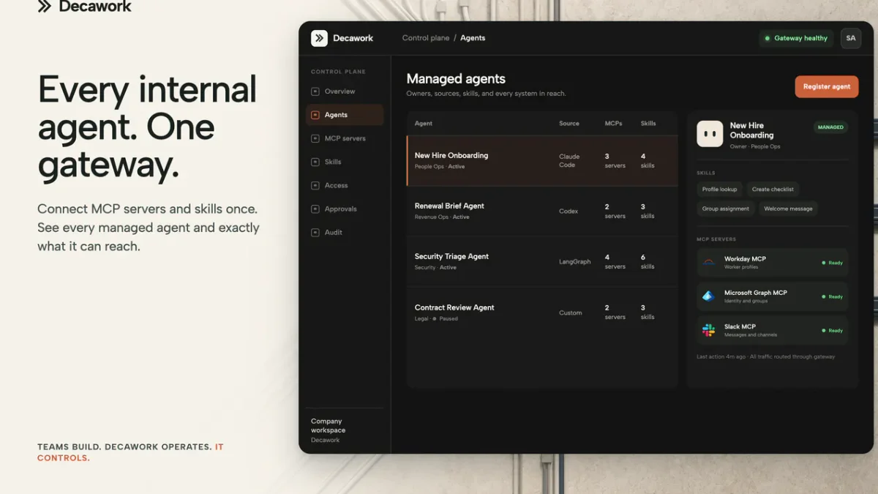Click the MANAGED badge
Screen dimensions: 878x494
click(830, 127)
